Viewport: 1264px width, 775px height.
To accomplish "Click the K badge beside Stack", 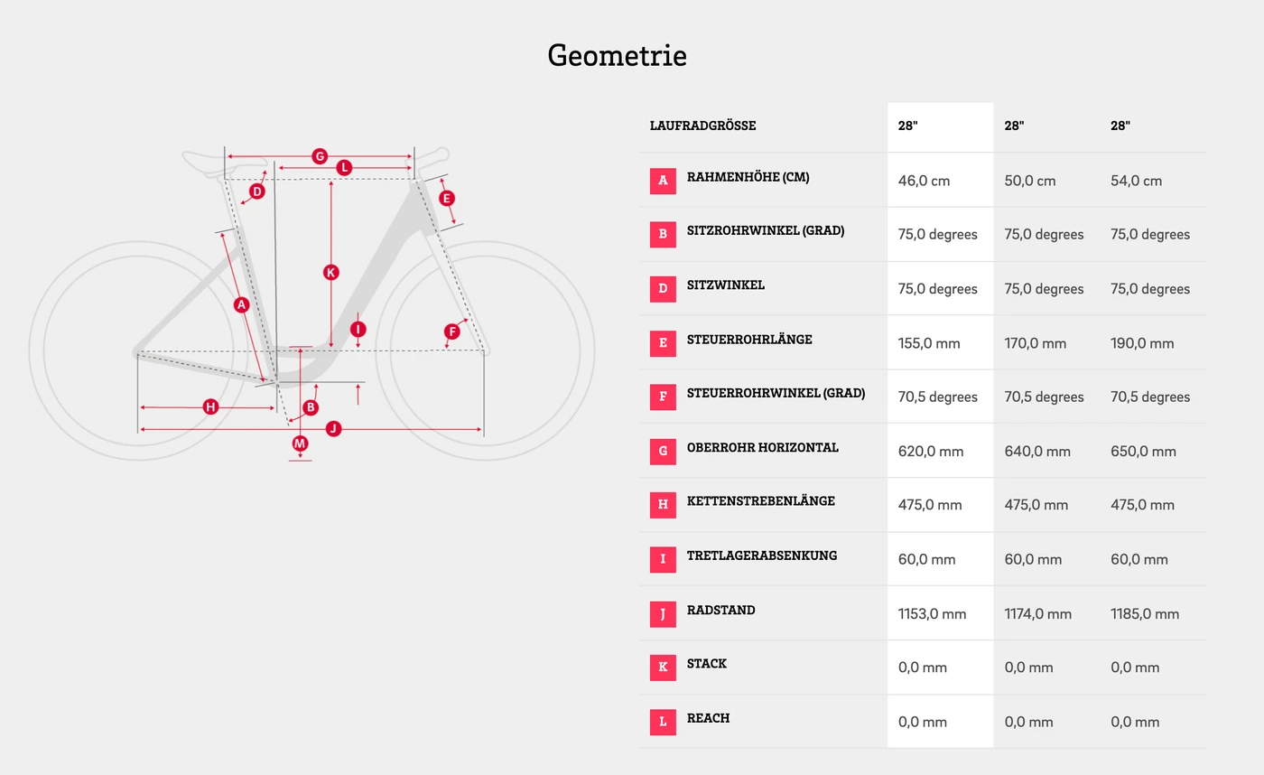I will tap(663, 668).
